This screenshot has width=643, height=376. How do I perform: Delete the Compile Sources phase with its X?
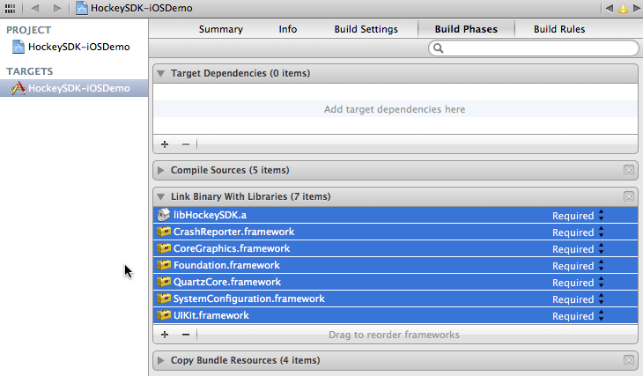tap(628, 170)
